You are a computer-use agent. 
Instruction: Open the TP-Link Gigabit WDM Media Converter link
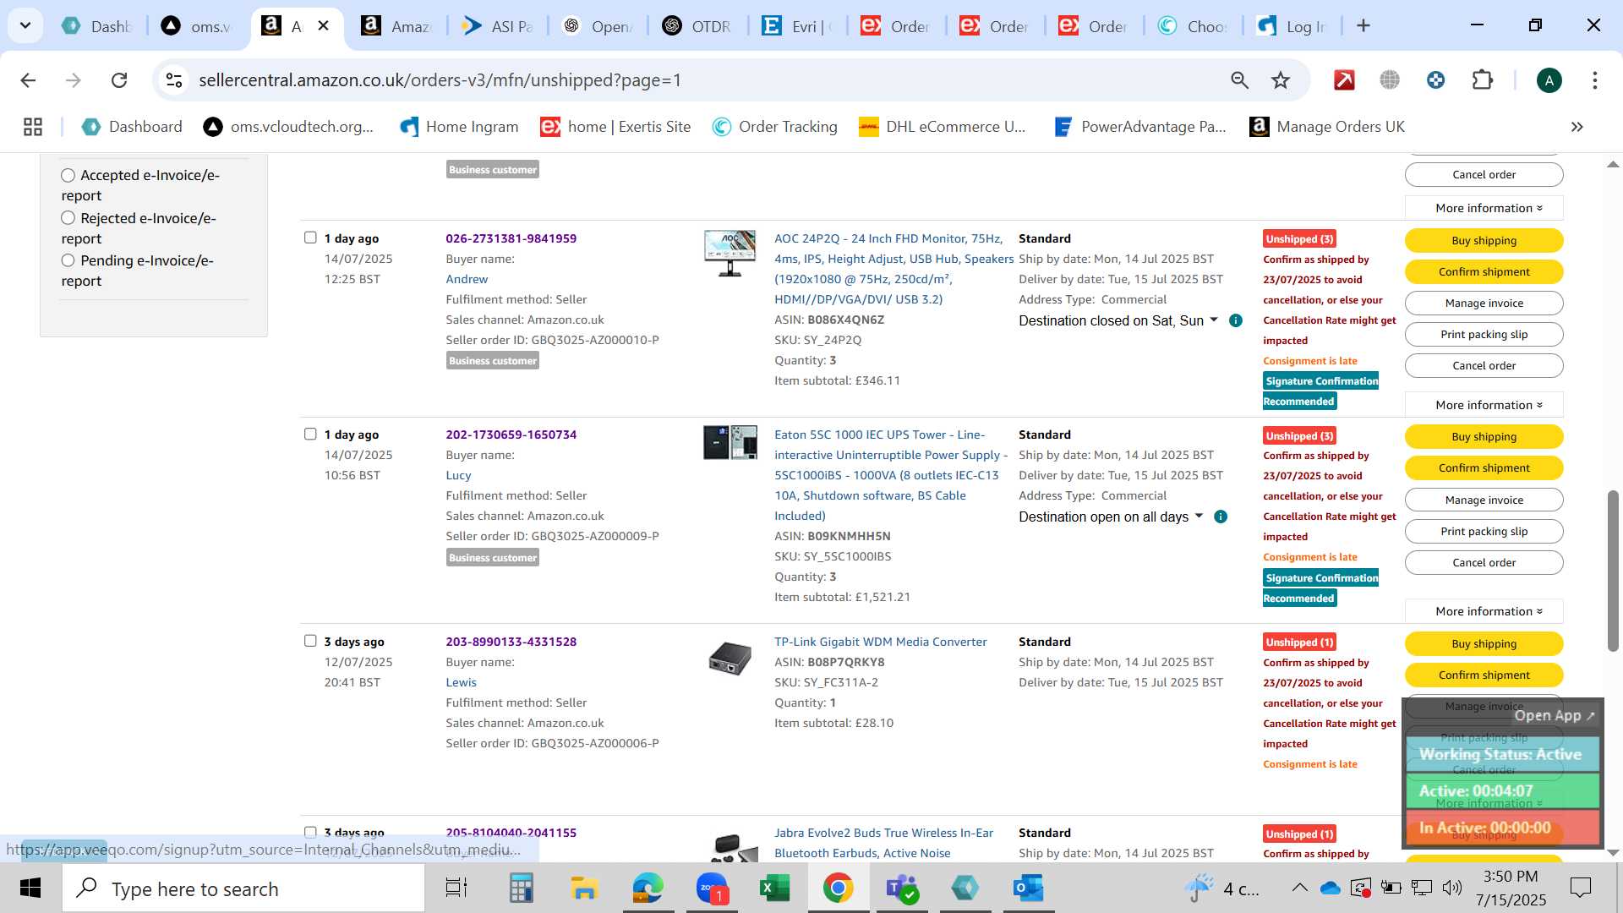[x=880, y=642]
